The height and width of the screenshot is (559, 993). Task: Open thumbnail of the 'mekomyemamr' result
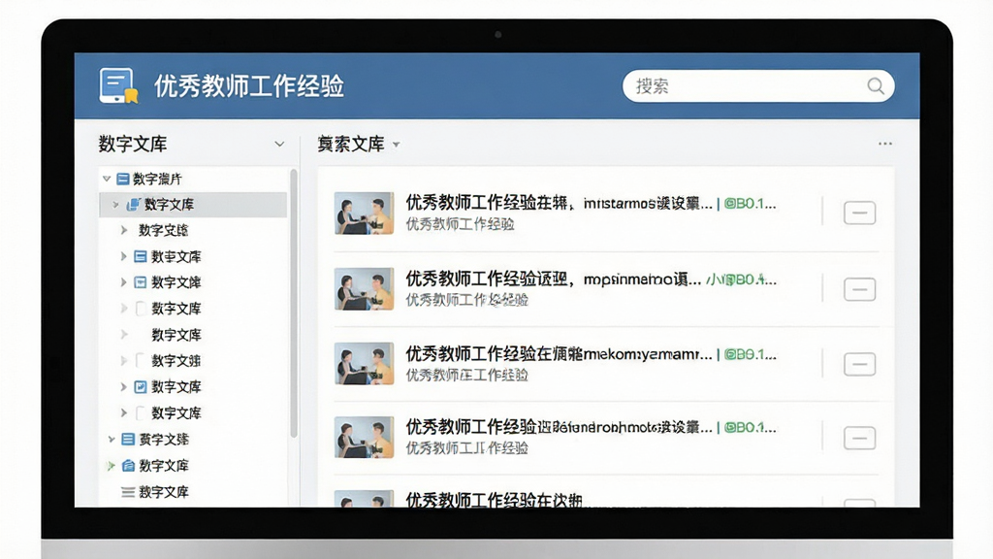coord(365,364)
